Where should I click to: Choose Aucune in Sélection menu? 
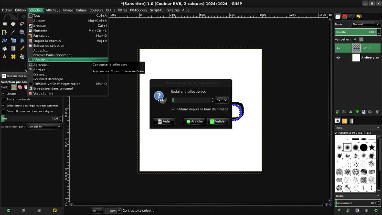(x=68, y=21)
